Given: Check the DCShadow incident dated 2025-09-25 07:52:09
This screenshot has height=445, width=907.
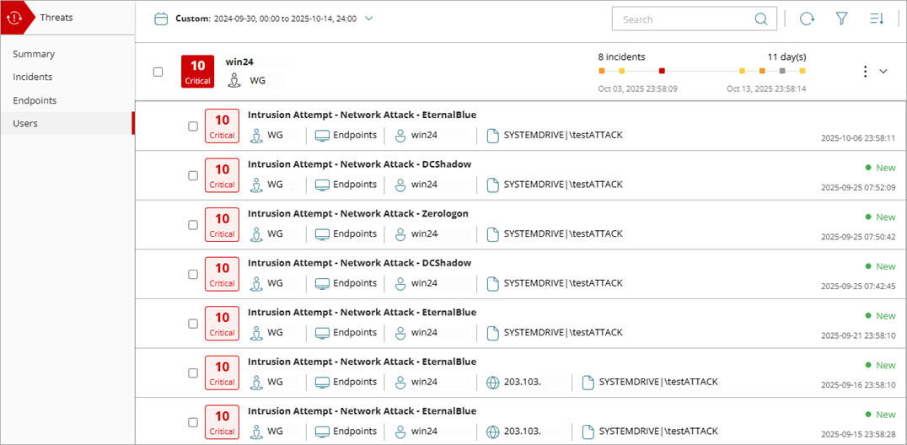Looking at the screenshot, I should 193,176.
